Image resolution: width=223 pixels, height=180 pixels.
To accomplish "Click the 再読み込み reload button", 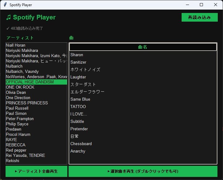I will [200, 17].
